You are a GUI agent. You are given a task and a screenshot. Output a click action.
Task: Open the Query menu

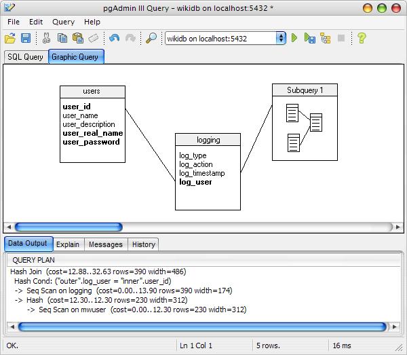[63, 22]
